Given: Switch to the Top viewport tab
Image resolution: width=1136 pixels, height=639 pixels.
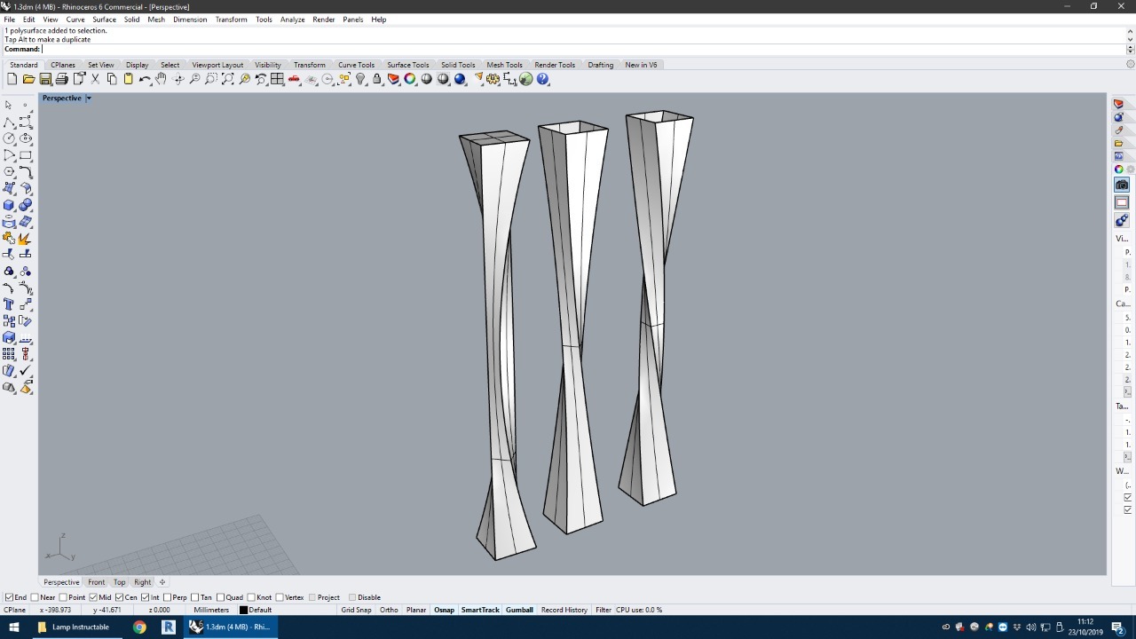Looking at the screenshot, I should pyautogui.click(x=119, y=582).
